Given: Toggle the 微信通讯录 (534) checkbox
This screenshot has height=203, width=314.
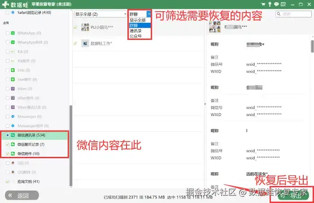Looking at the screenshot, I should point(8,135).
